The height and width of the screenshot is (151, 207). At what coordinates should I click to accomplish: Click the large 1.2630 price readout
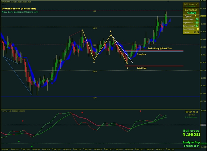191,135
